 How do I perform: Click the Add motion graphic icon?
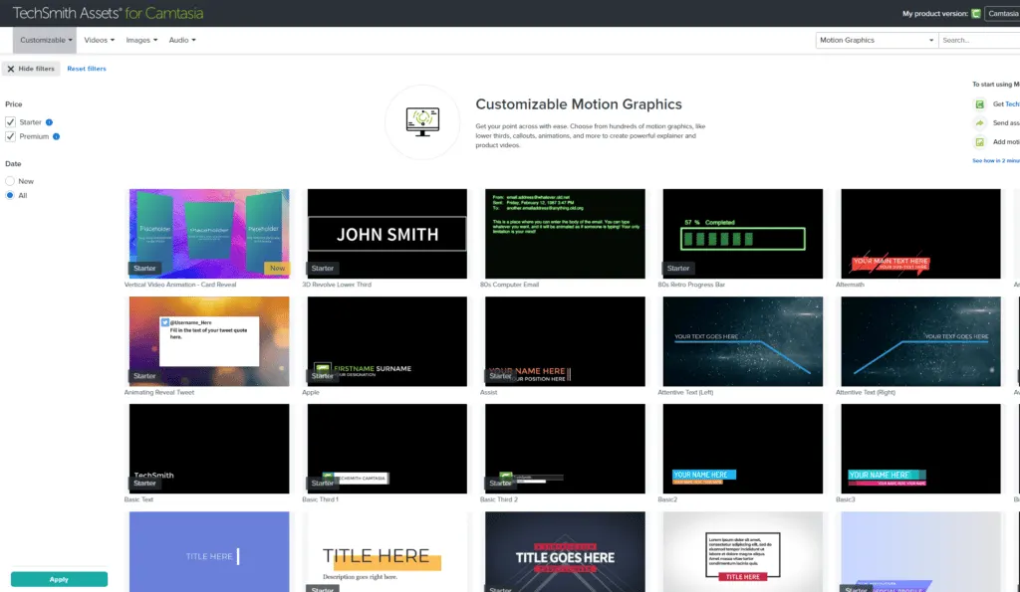pos(980,141)
